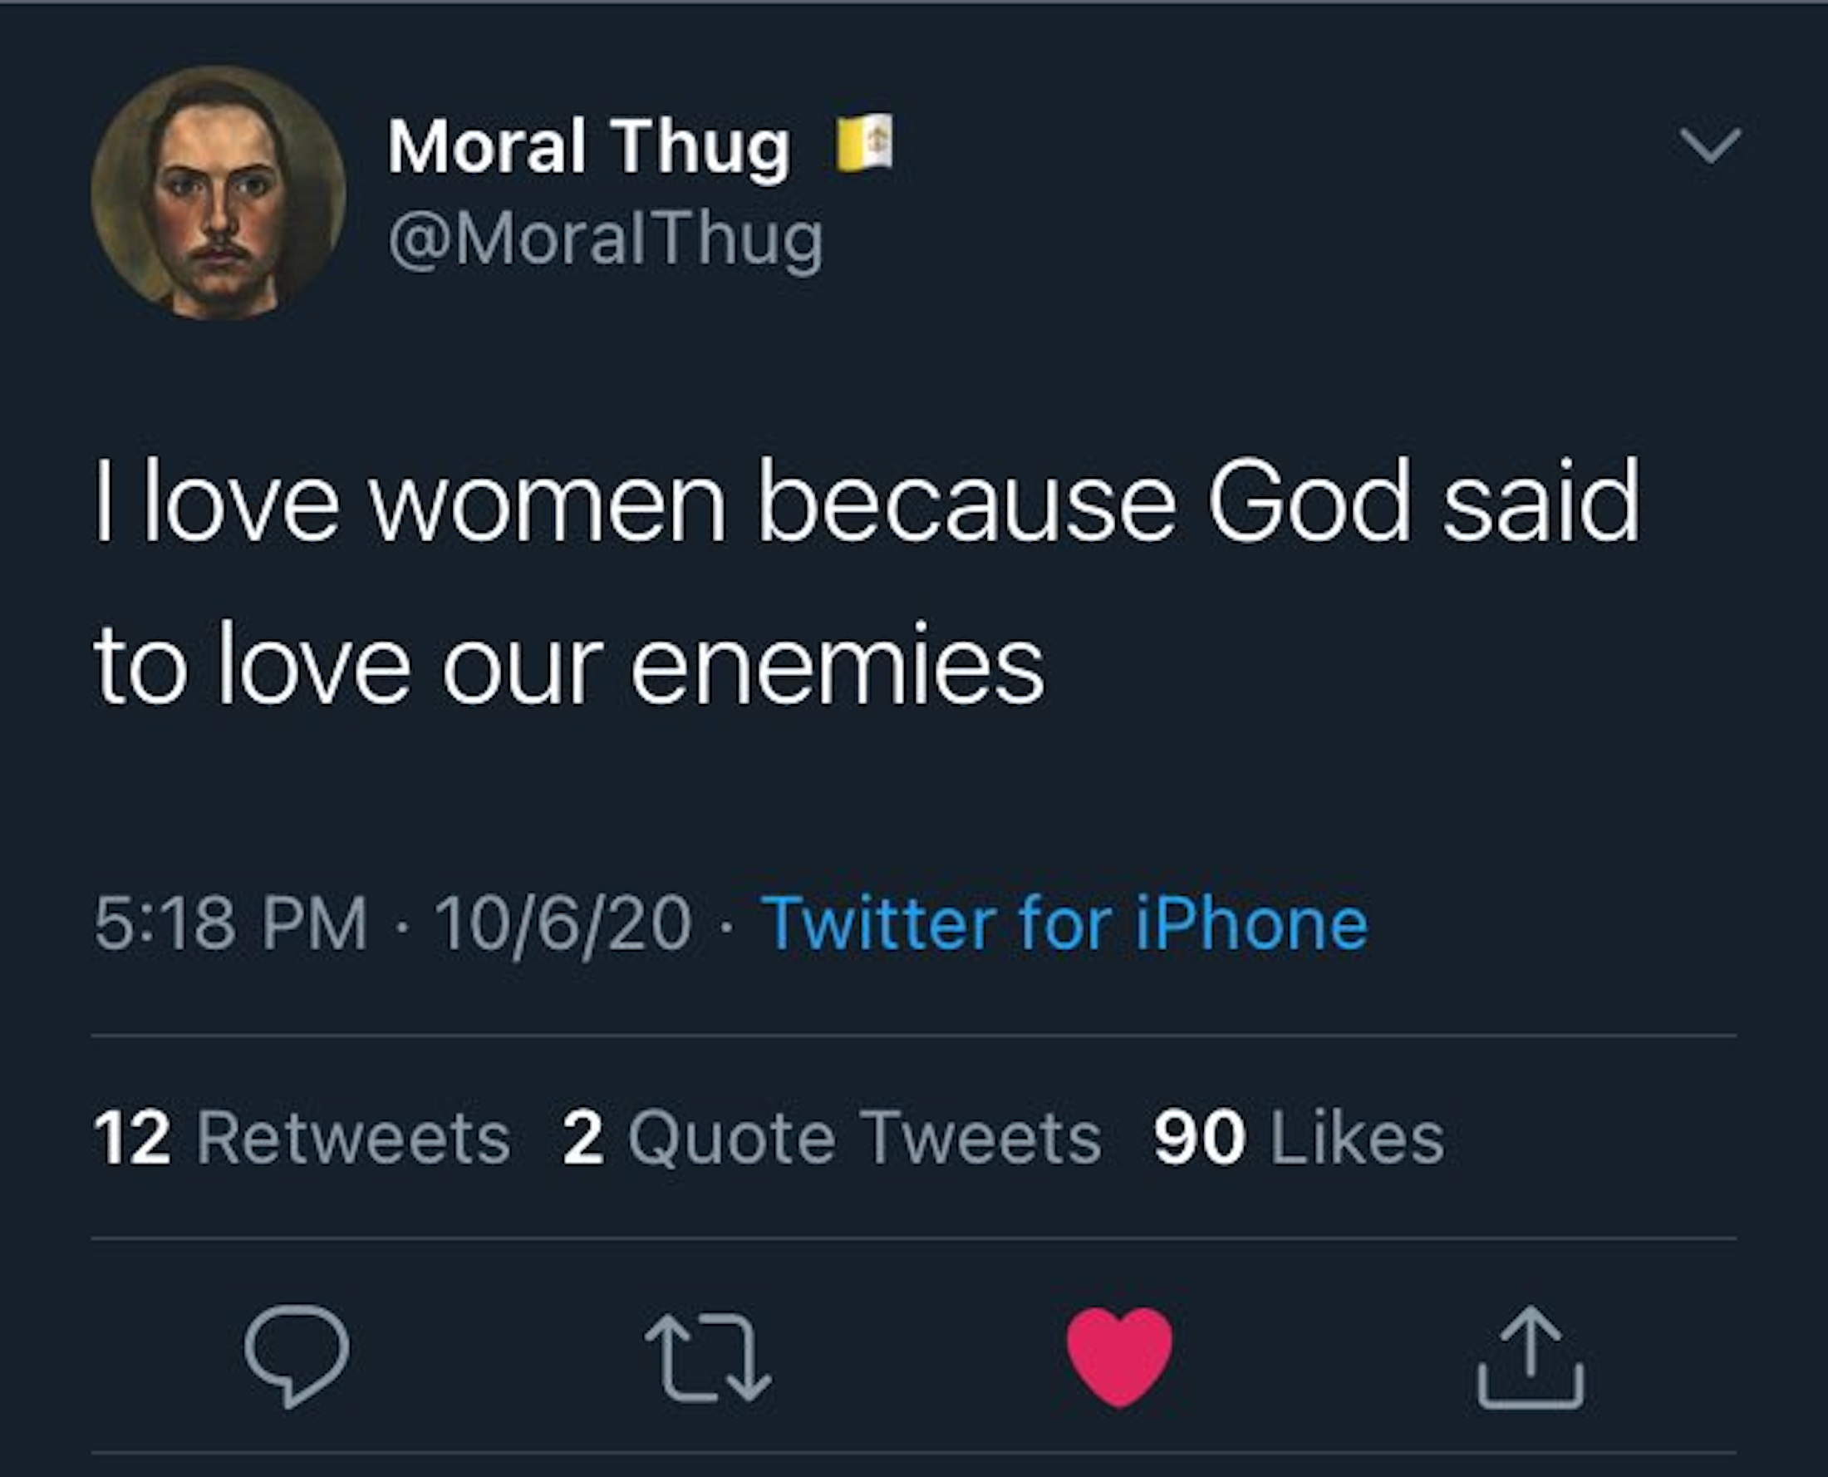Screen dimensions: 1828x1477
Task: Click the word "because" in the tweet
Action: click(966, 500)
